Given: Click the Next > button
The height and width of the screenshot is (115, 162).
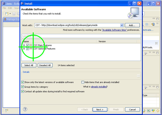Looking at the screenshot, I should coord(100,109).
